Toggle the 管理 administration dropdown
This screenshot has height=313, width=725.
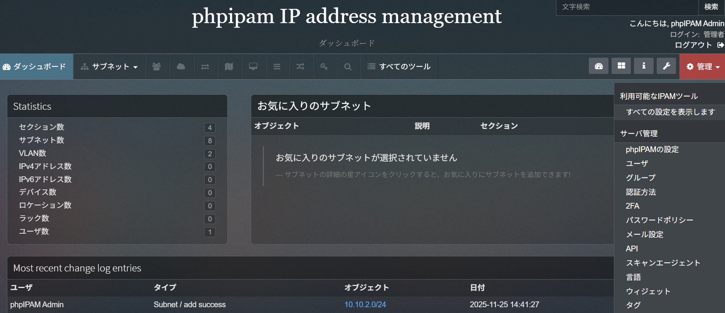tap(702, 67)
